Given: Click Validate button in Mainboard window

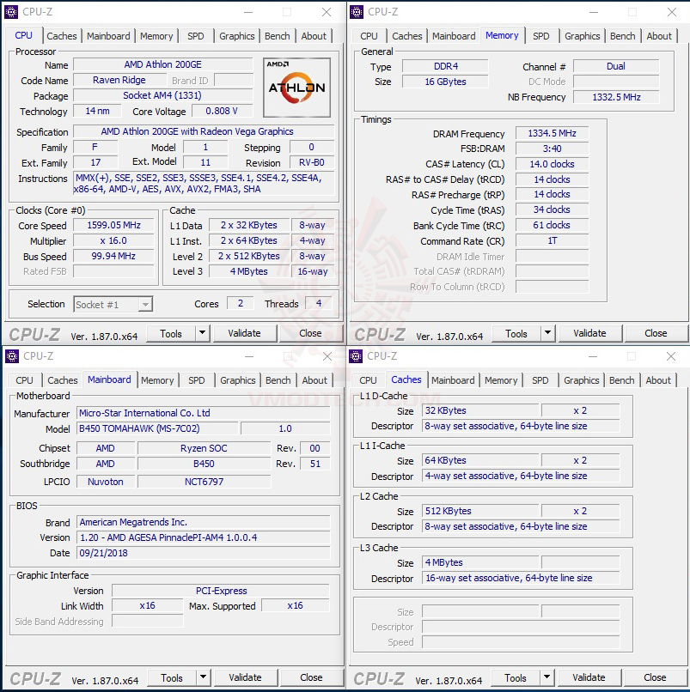Looking at the screenshot, I should (245, 677).
